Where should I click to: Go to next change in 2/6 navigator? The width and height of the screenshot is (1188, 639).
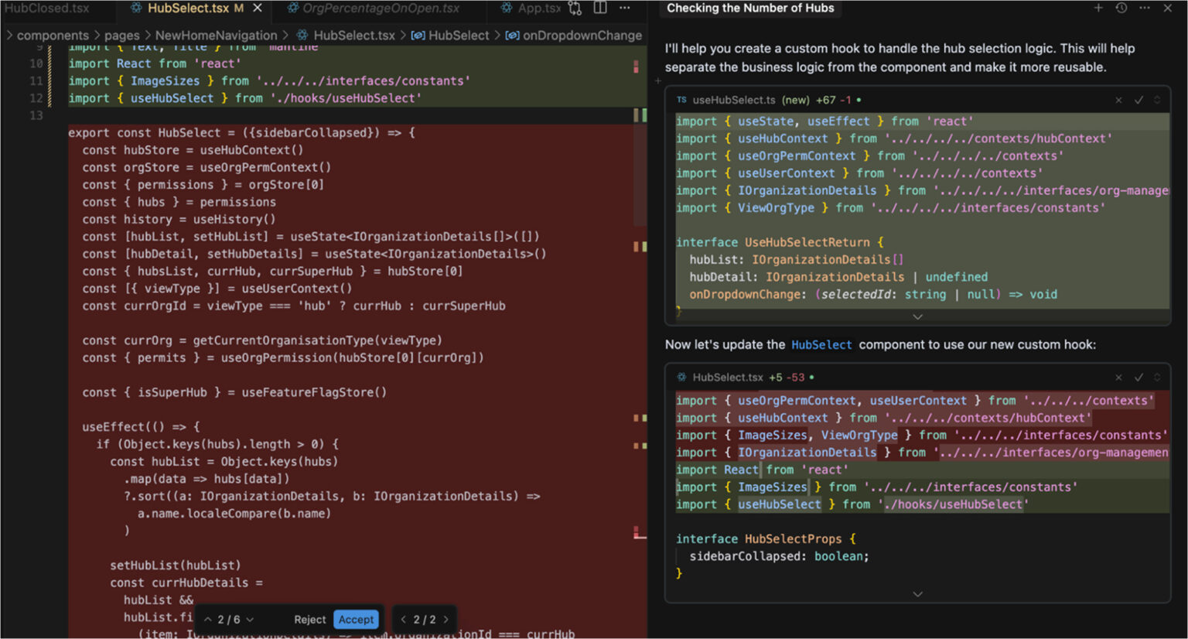coord(250,620)
